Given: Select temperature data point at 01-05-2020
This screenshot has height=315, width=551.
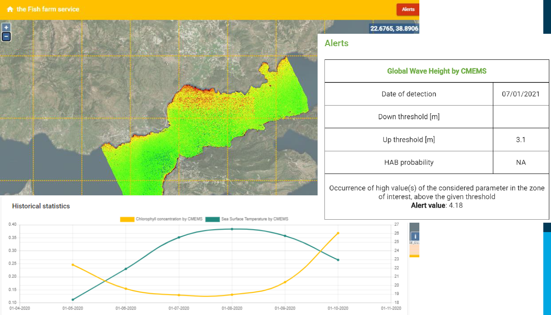Looking at the screenshot, I should (73, 300).
